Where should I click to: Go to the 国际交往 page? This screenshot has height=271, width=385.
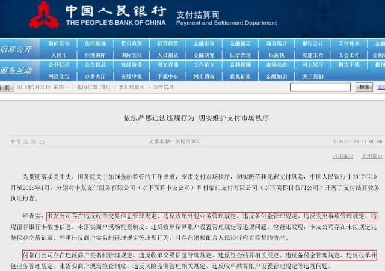pyautogui.click(x=132, y=55)
